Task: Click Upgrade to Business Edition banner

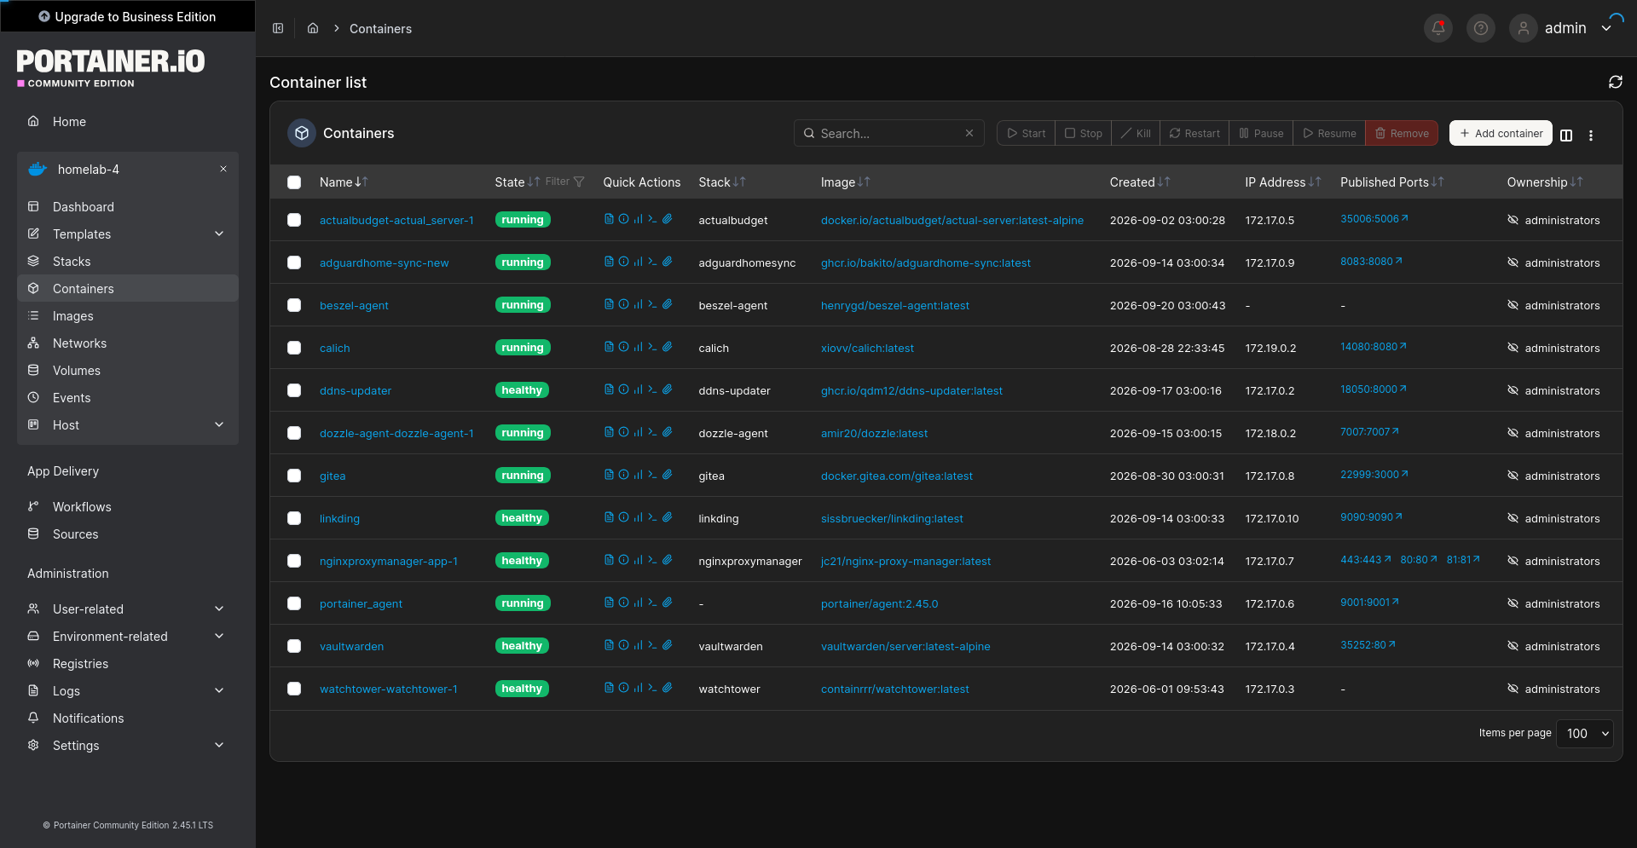Action: click(x=128, y=16)
